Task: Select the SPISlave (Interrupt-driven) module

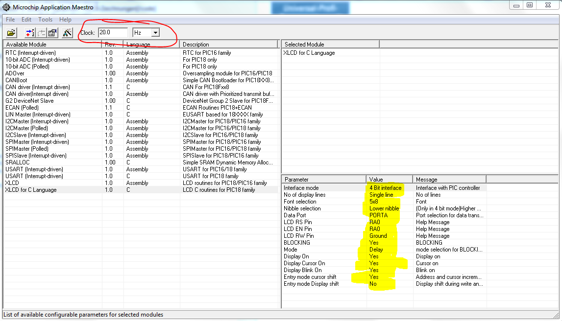Action: coord(141,155)
